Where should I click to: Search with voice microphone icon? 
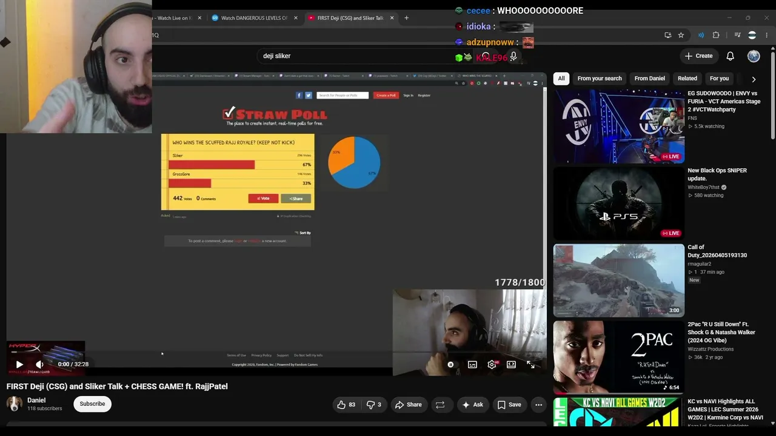pos(513,56)
